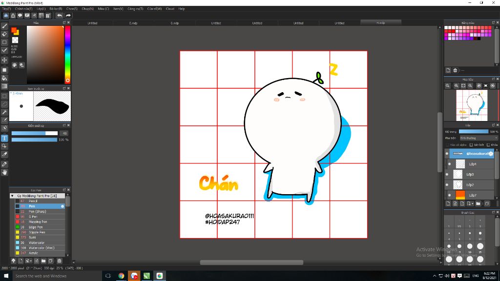Viewport: 500px width, 281px height.
Task: Toggle visibility of Lớp2 layer
Action: pyautogui.click(x=447, y=185)
